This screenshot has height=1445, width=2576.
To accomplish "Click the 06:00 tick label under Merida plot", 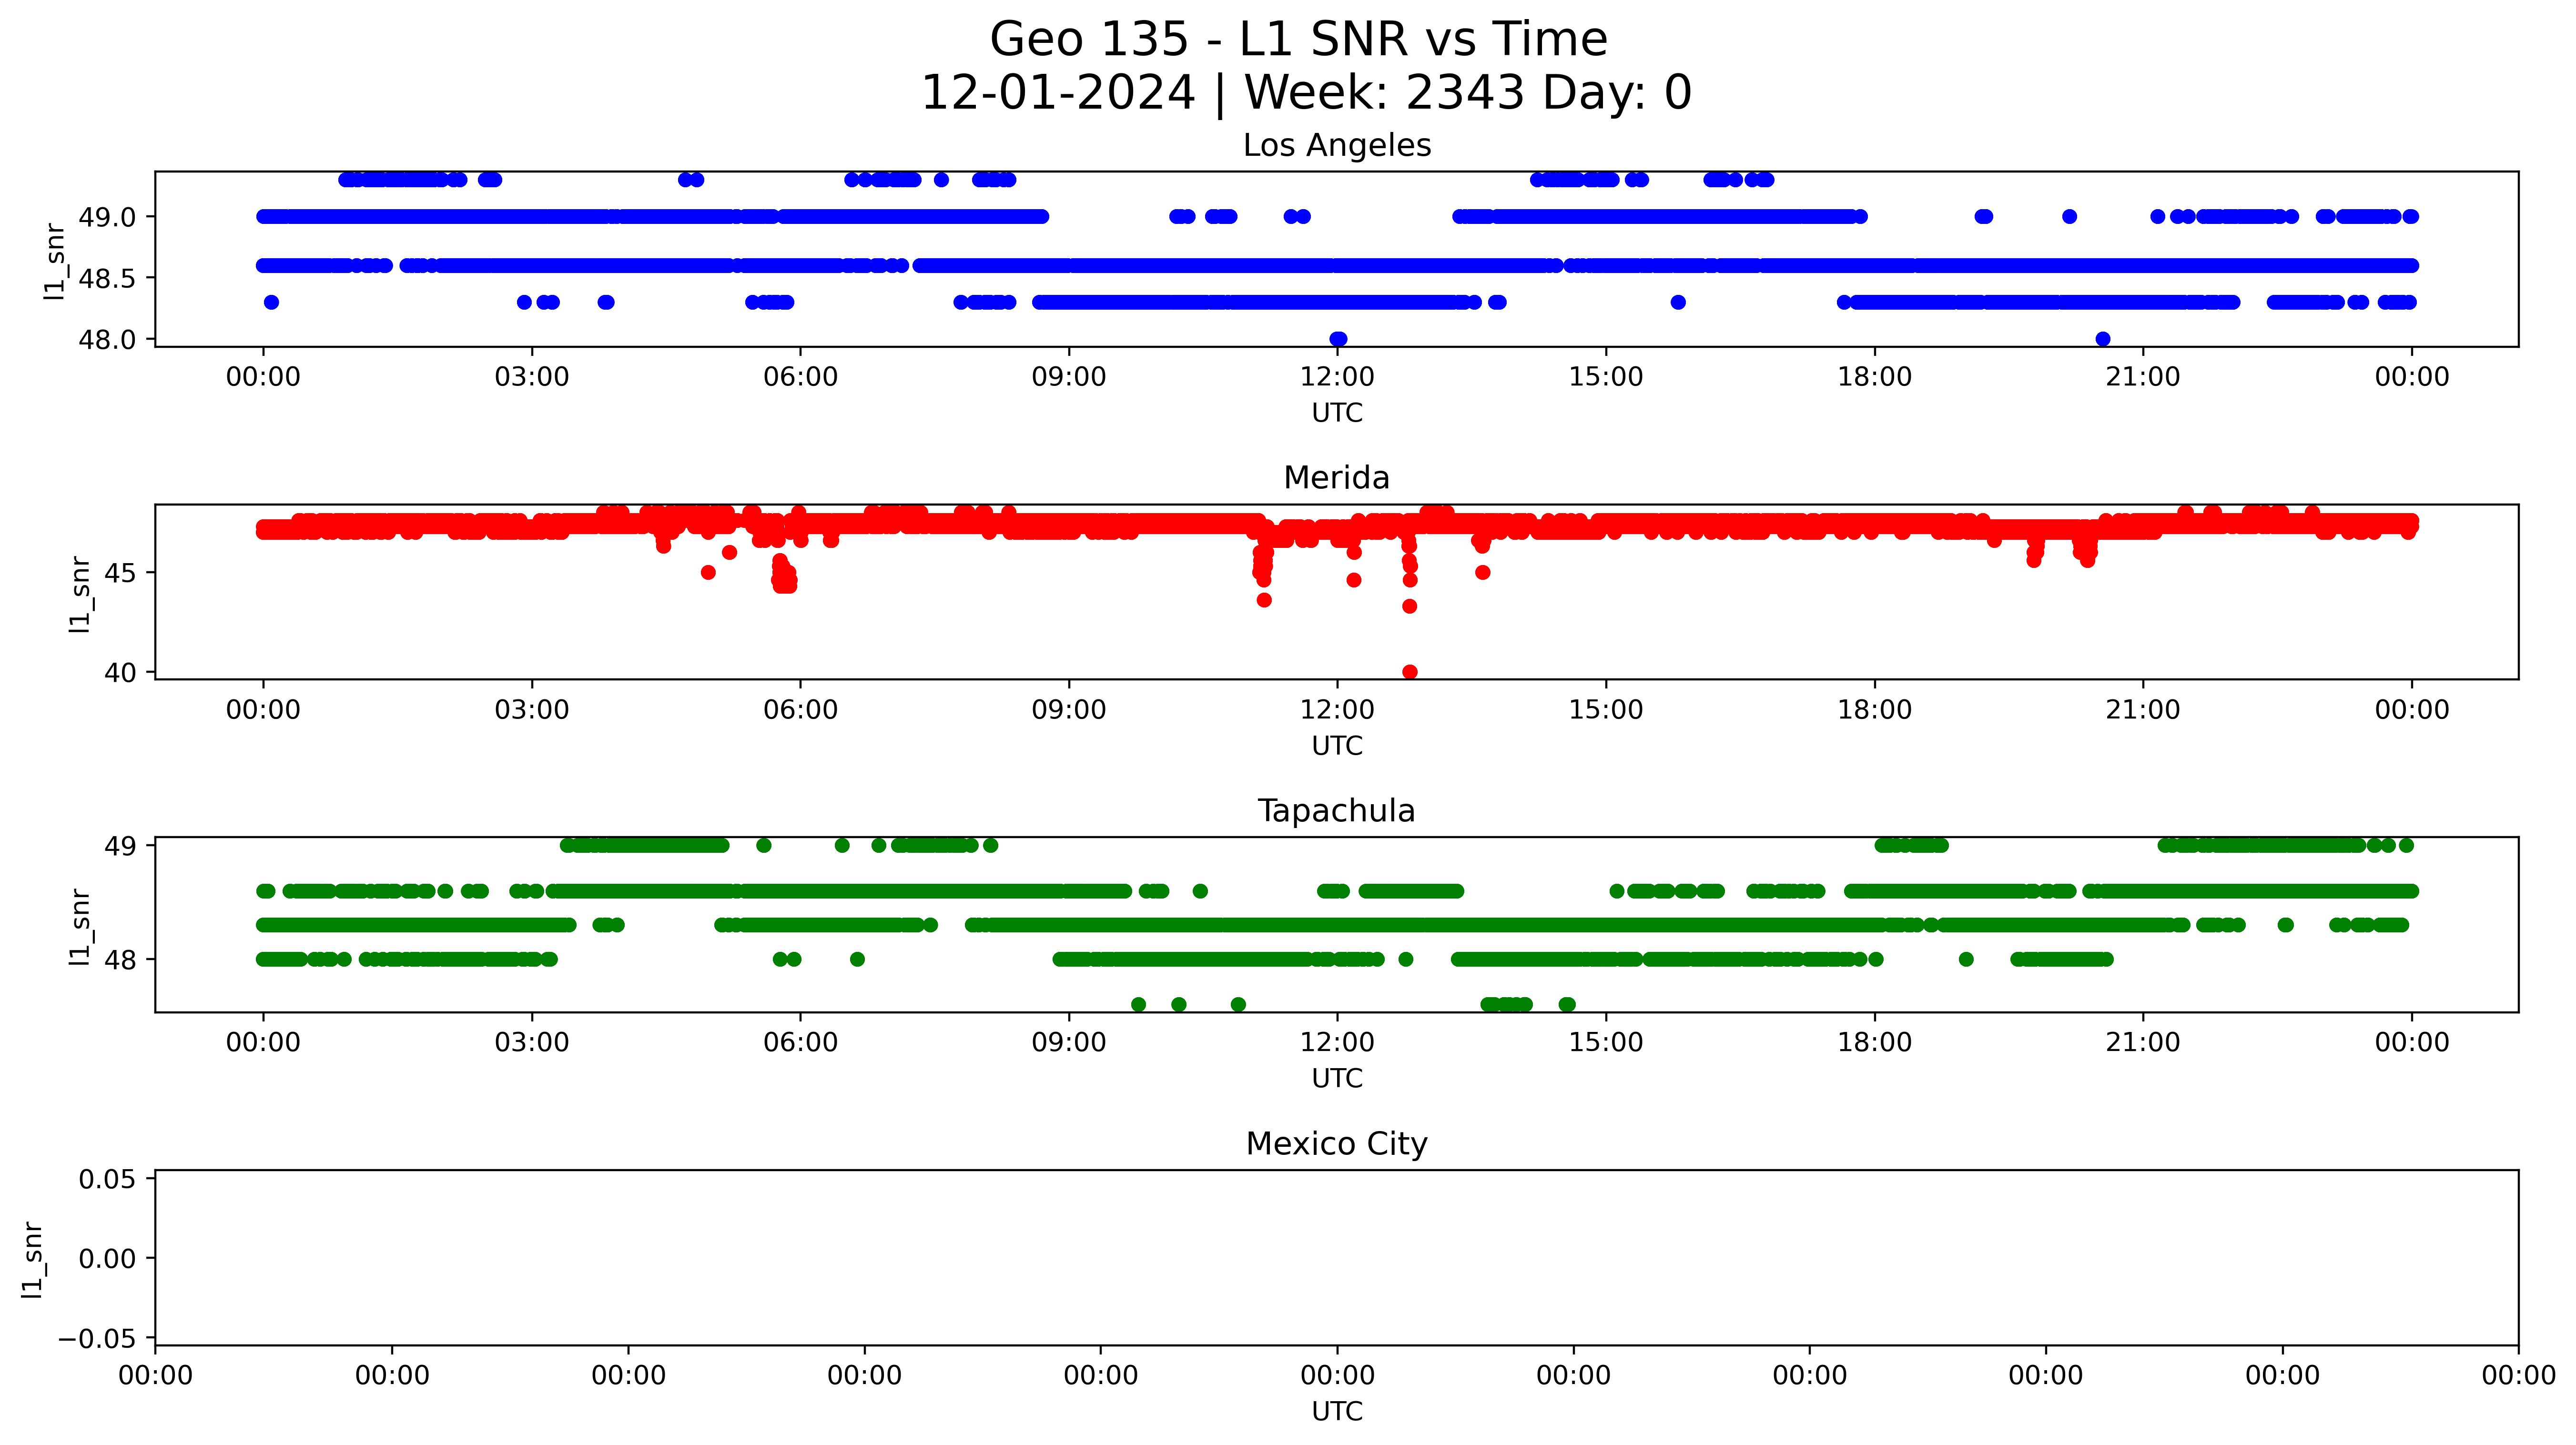I will [800, 710].
